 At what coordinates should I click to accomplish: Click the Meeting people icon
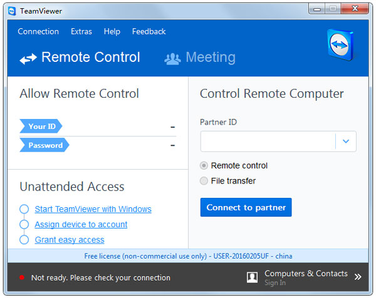pos(172,59)
